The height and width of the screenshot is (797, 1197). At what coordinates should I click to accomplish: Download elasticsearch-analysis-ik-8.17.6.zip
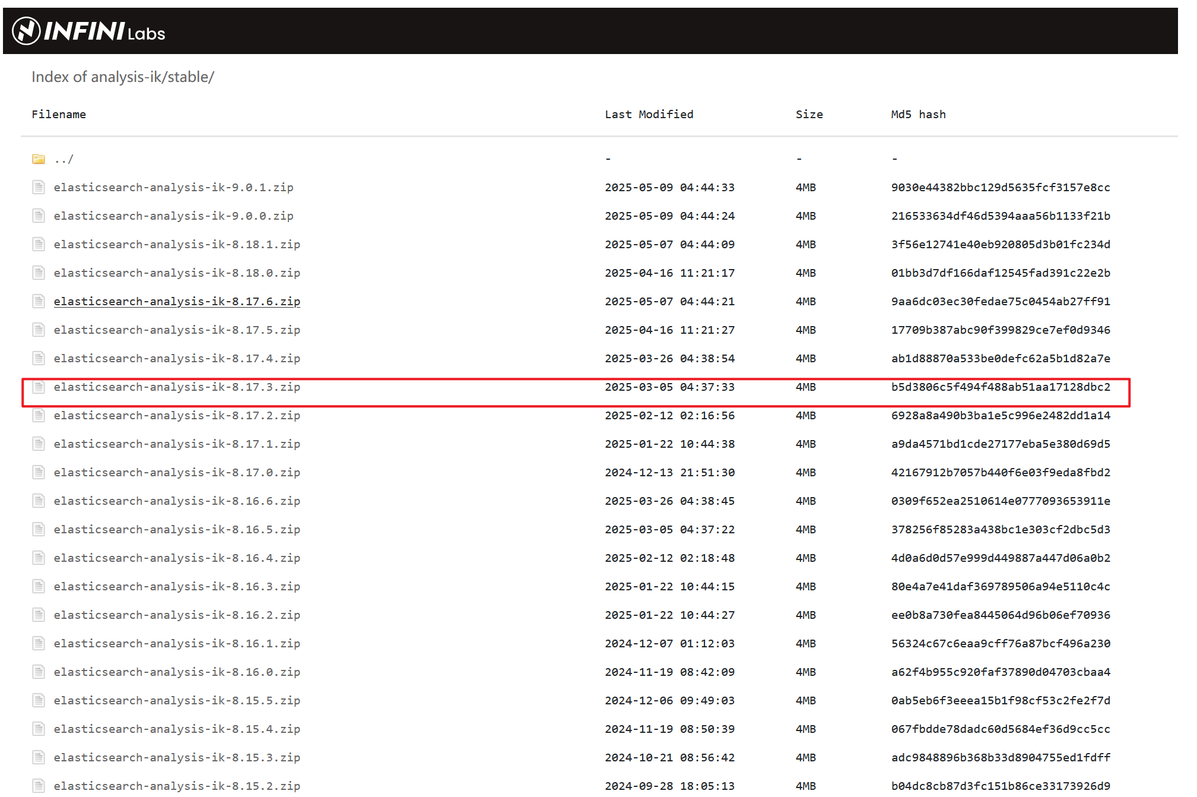pos(177,302)
